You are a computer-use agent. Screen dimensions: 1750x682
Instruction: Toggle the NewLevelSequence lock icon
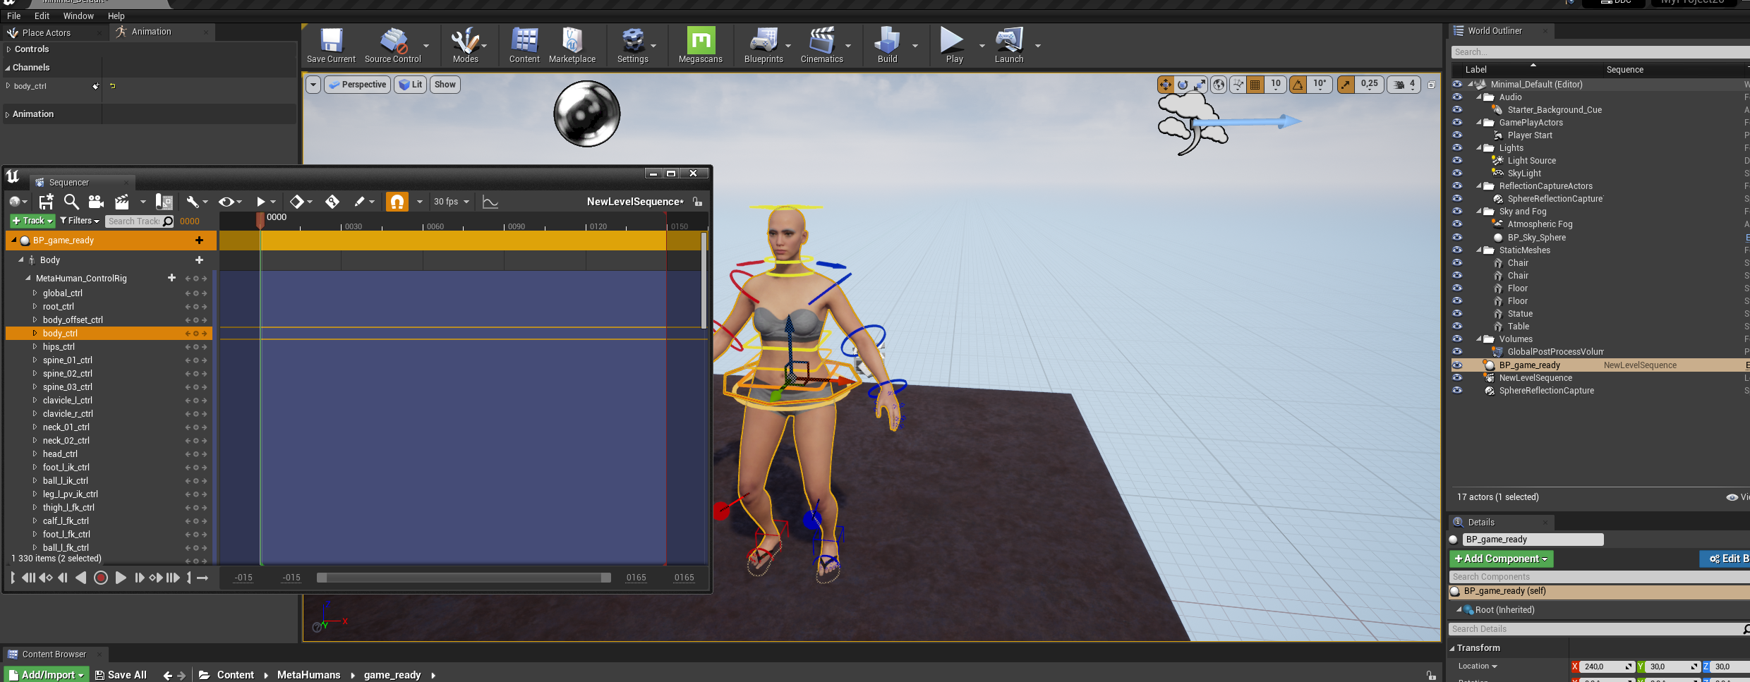coord(698,202)
